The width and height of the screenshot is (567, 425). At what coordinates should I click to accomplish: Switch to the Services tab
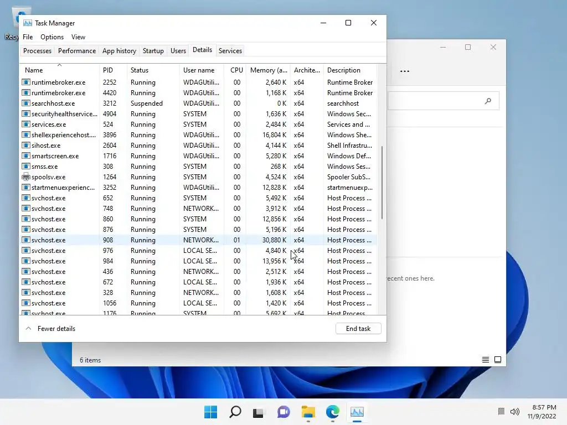tap(230, 51)
